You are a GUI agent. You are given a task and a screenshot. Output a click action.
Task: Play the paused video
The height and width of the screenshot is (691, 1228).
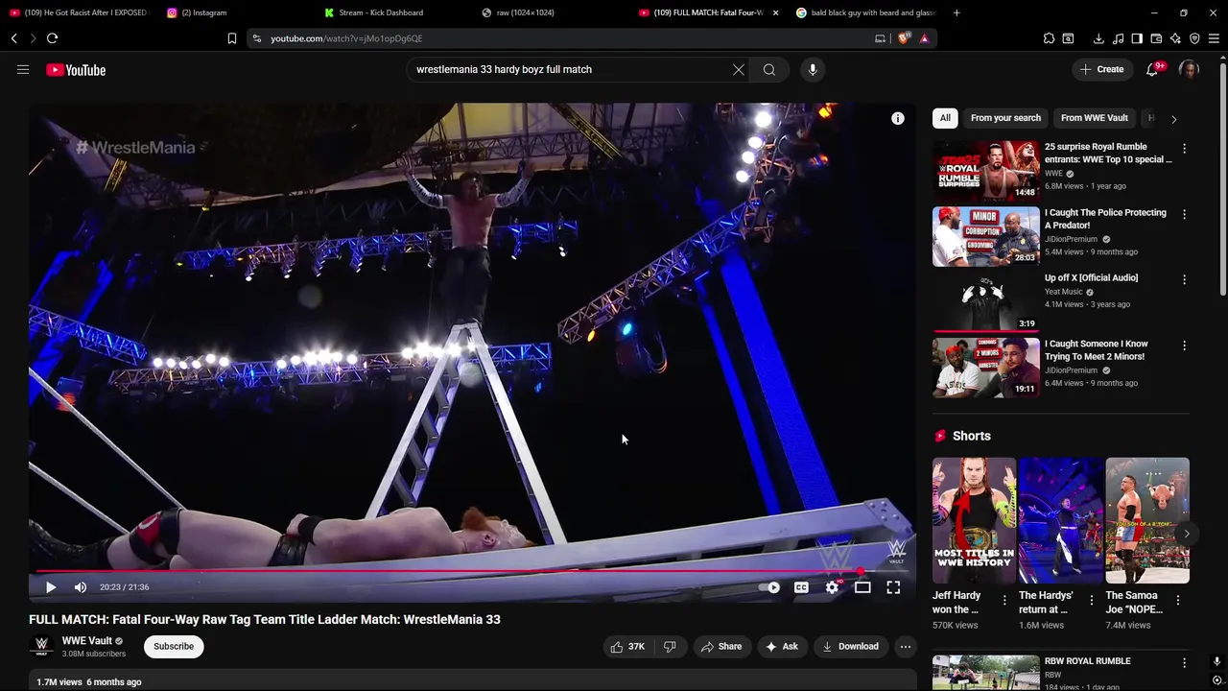pos(51,587)
